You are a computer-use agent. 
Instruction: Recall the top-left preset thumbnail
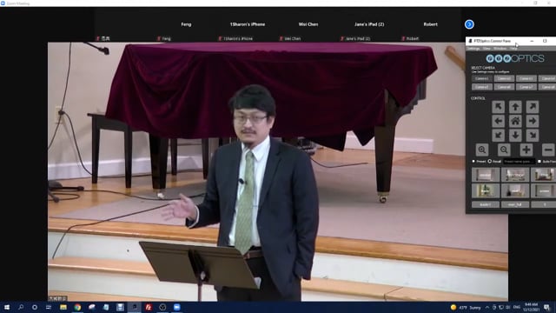pyautogui.click(x=486, y=175)
